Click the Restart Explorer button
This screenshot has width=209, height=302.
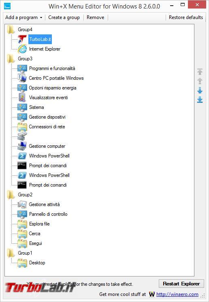[181, 284]
